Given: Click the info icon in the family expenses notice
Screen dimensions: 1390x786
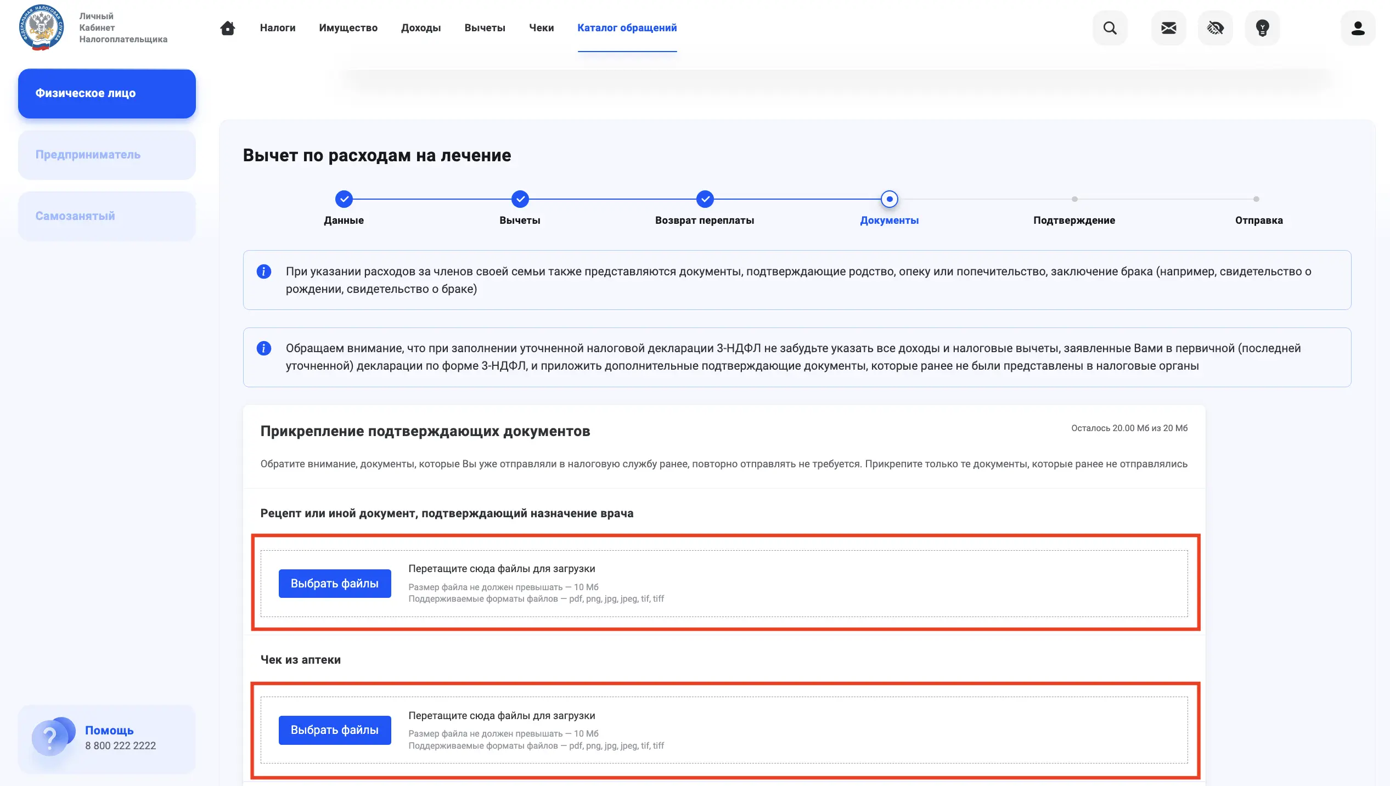Looking at the screenshot, I should (x=264, y=272).
